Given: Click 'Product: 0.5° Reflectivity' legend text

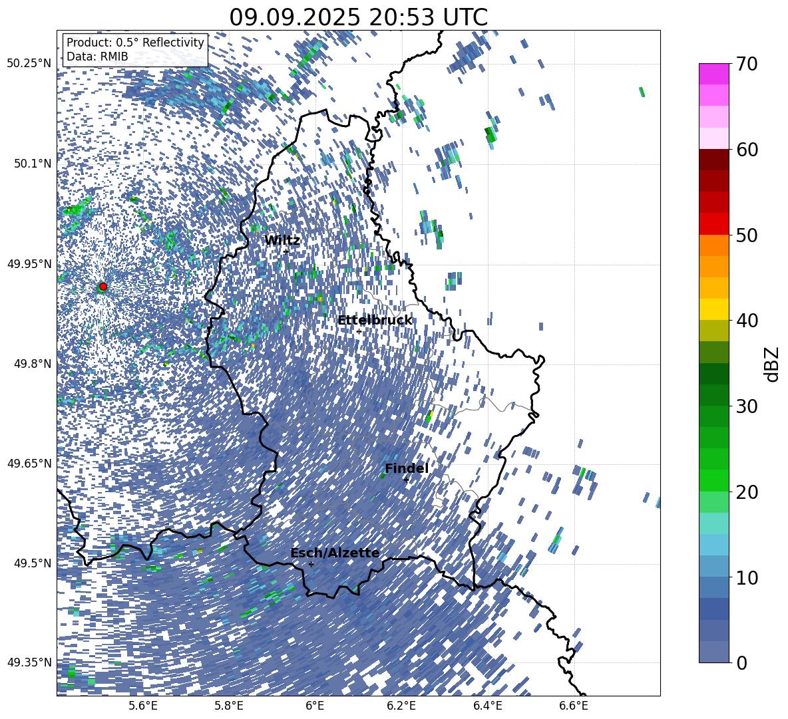Looking at the screenshot, I should pos(135,43).
